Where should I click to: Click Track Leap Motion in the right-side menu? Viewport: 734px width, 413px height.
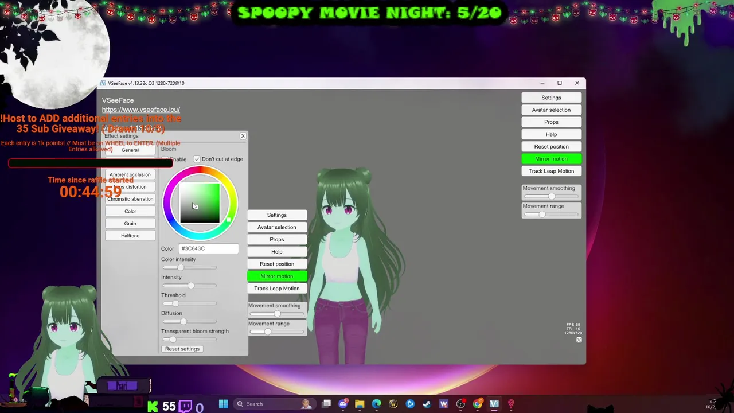(551, 171)
